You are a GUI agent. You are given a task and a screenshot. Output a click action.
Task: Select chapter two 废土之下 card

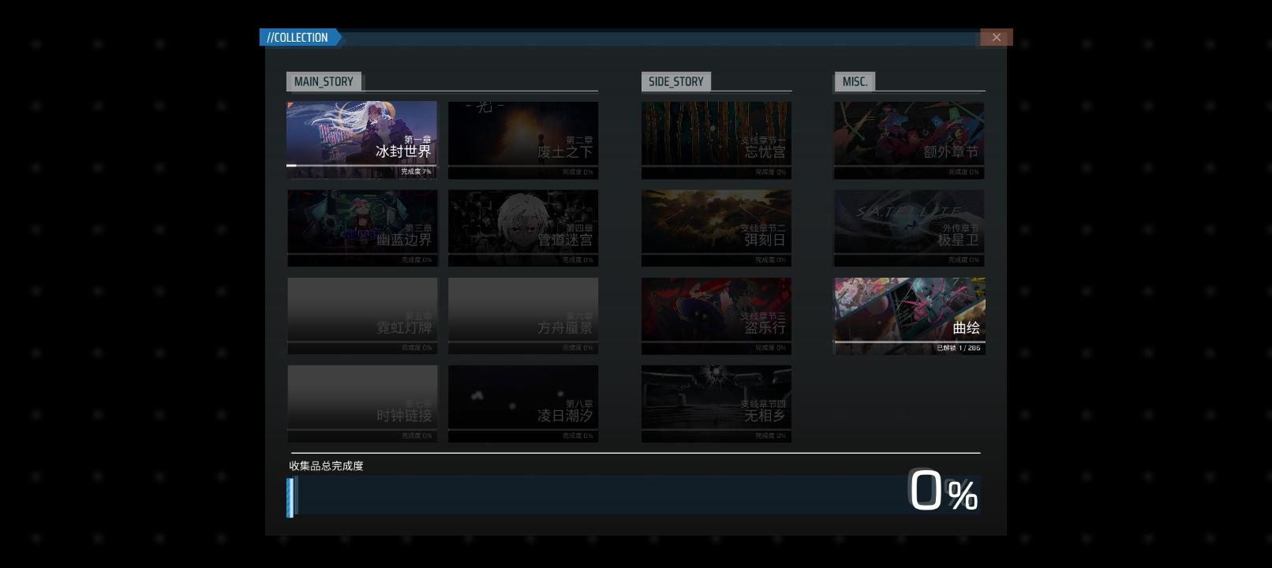tap(522, 140)
